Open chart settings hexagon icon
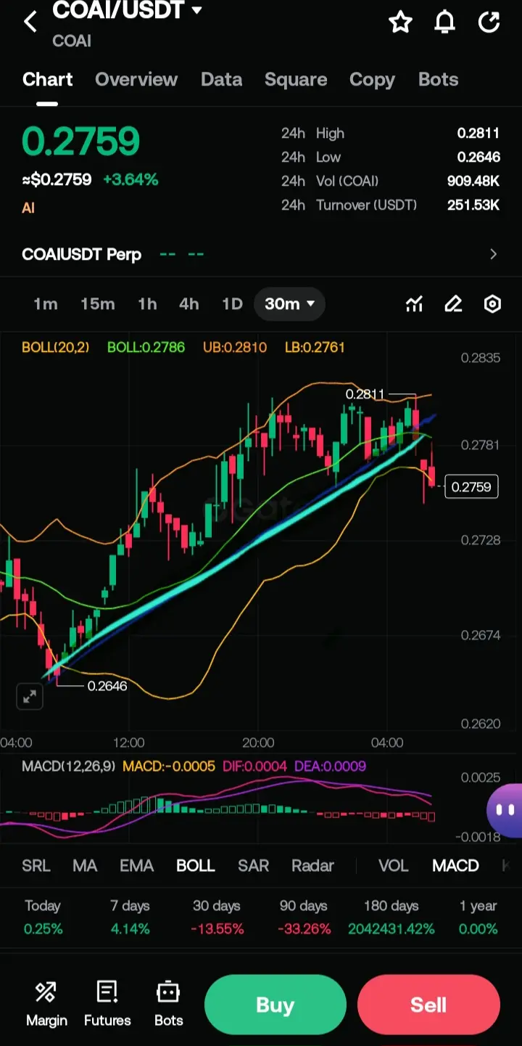Viewport: 522px width, 1046px height. pyautogui.click(x=492, y=304)
